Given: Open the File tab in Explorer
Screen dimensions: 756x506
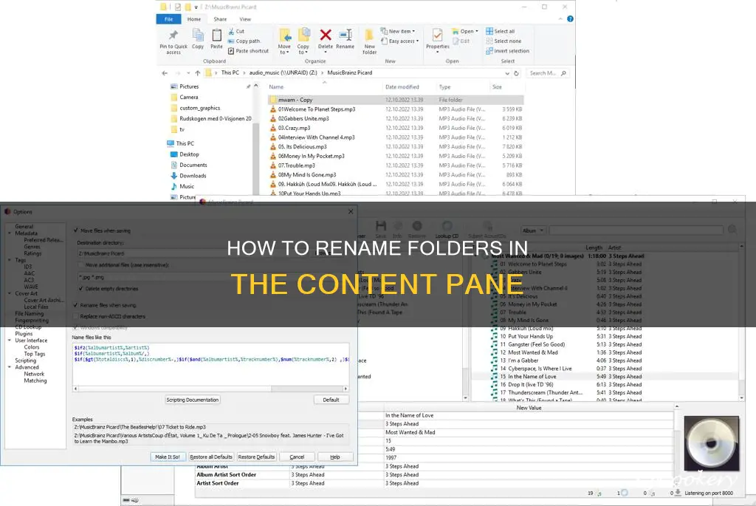Looking at the screenshot, I should (169, 19).
